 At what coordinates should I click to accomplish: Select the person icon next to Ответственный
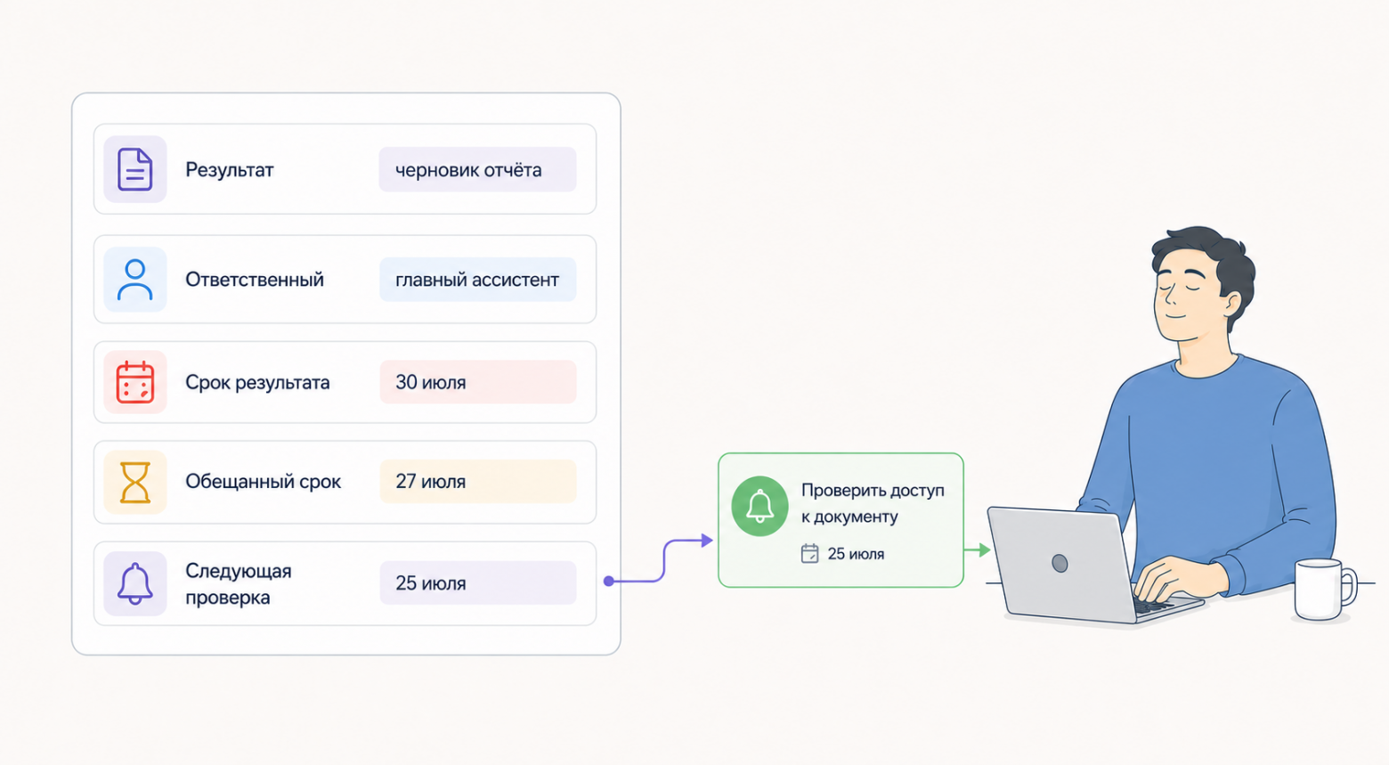click(x=135, y=280)
